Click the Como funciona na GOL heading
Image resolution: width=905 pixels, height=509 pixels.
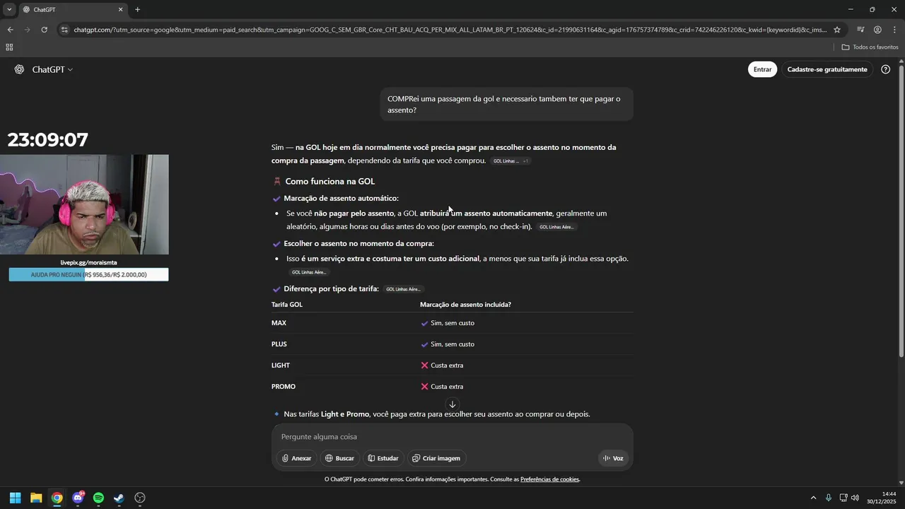click(x=329, y=182)
